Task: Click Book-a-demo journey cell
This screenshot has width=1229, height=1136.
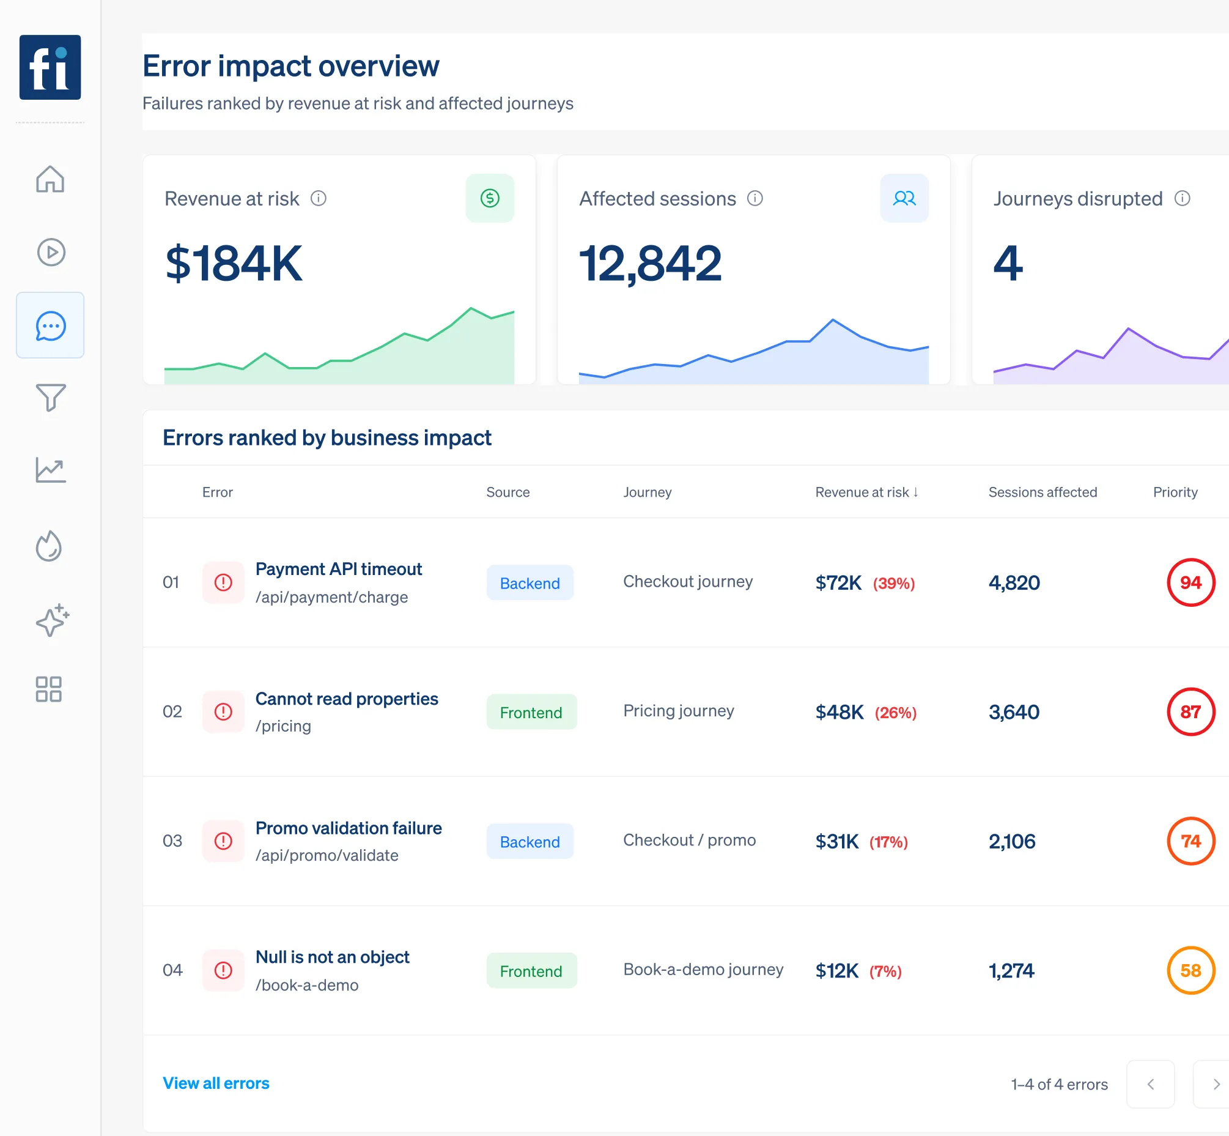Action: point(703,969)
